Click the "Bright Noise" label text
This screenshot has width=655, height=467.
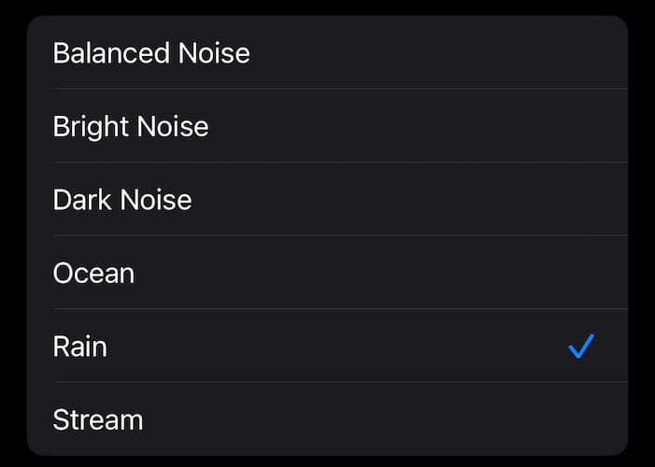click(x=131, y=126)
